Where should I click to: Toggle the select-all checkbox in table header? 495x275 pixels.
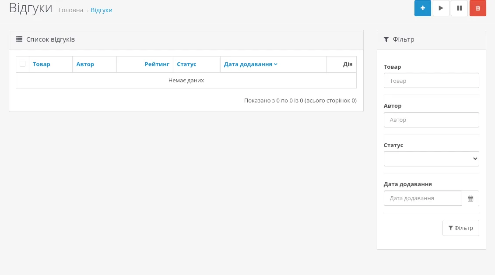click(22, 64)
